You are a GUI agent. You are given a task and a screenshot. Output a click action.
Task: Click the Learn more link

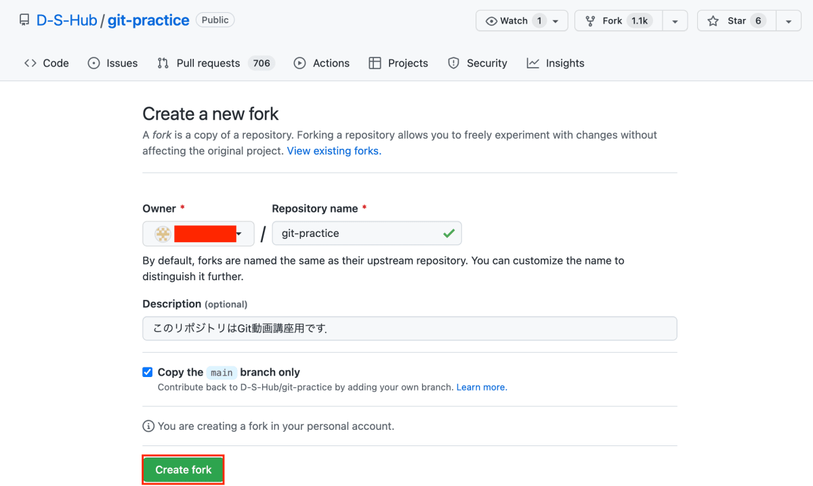coord(481,387)
